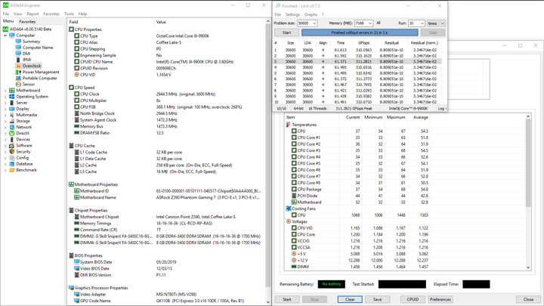Open the Memory (MiB) dropdown

(369, 23)
